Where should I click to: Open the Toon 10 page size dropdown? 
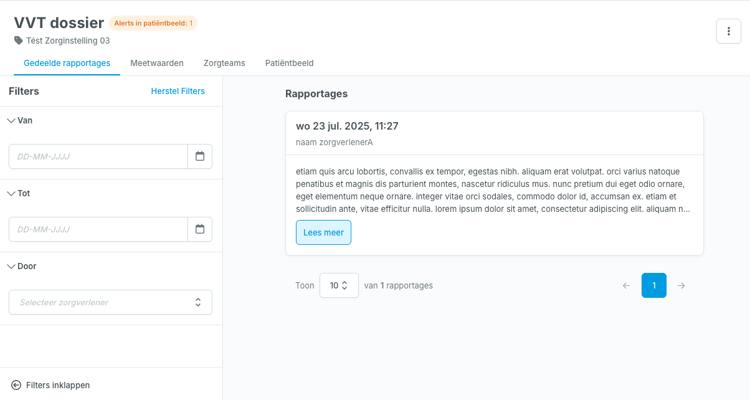coord(339,285)
